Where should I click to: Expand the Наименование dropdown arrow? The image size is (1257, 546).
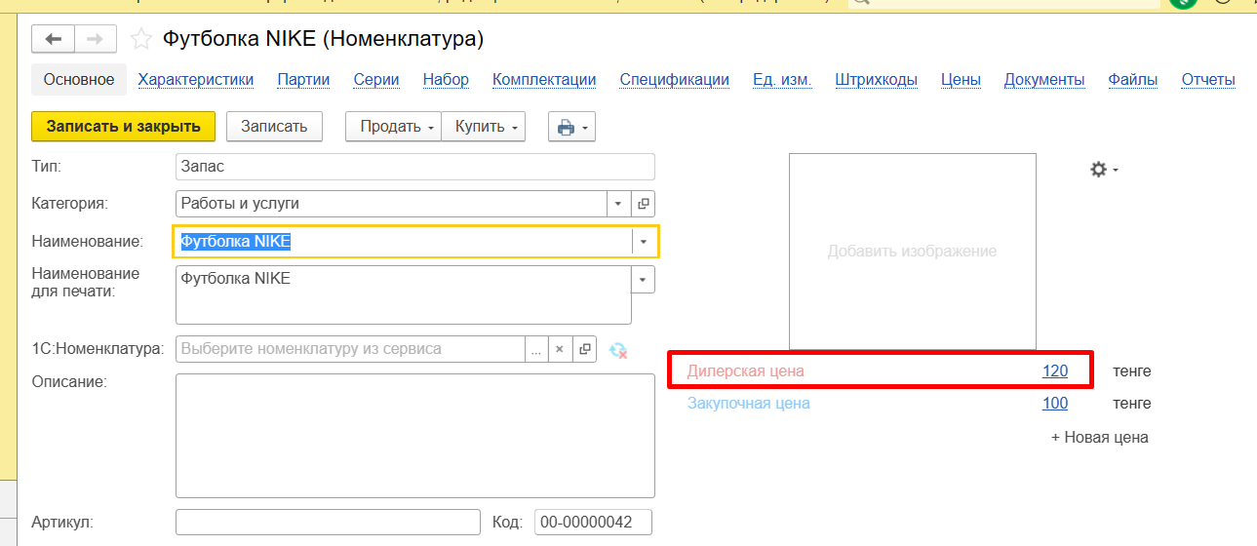coord(644,242)
